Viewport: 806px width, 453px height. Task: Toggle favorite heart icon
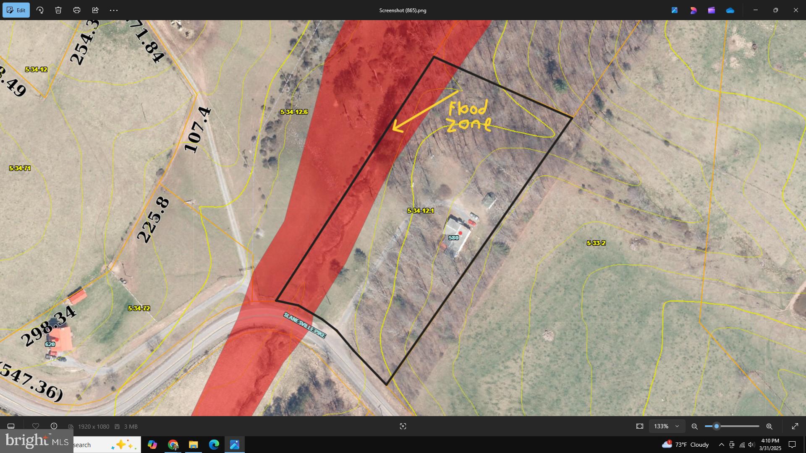[x=36, y=426]
